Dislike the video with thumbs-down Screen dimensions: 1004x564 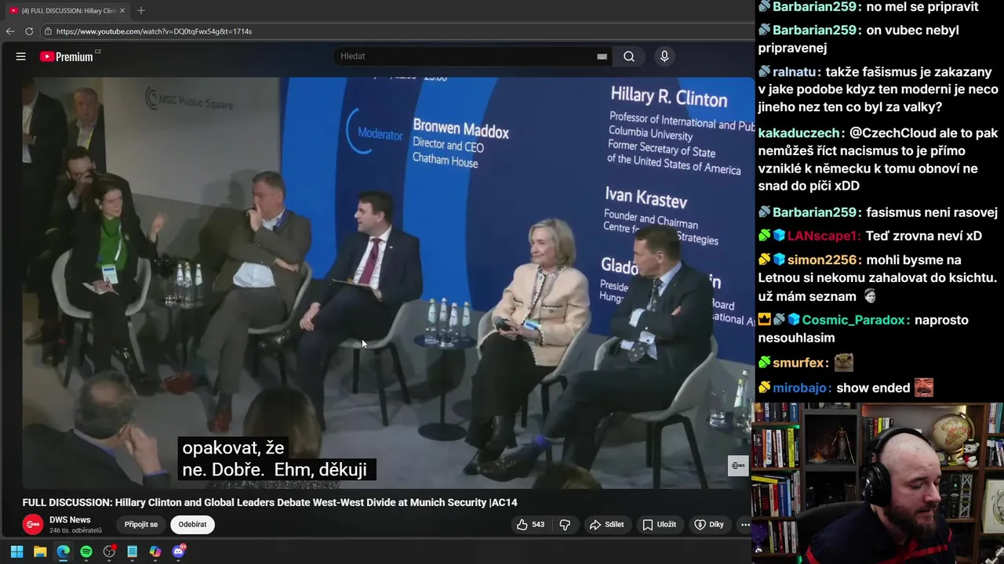point(565,525)
